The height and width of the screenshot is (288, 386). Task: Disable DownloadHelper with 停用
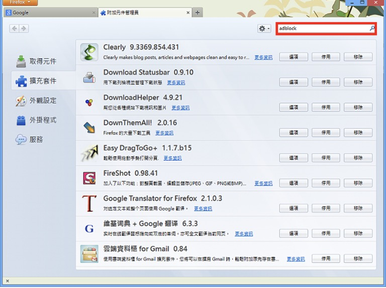pyautogui.click(x=326, y=107)
